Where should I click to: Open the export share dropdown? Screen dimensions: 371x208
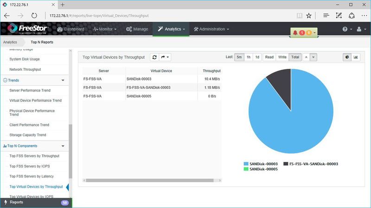(x=165, y=57)
